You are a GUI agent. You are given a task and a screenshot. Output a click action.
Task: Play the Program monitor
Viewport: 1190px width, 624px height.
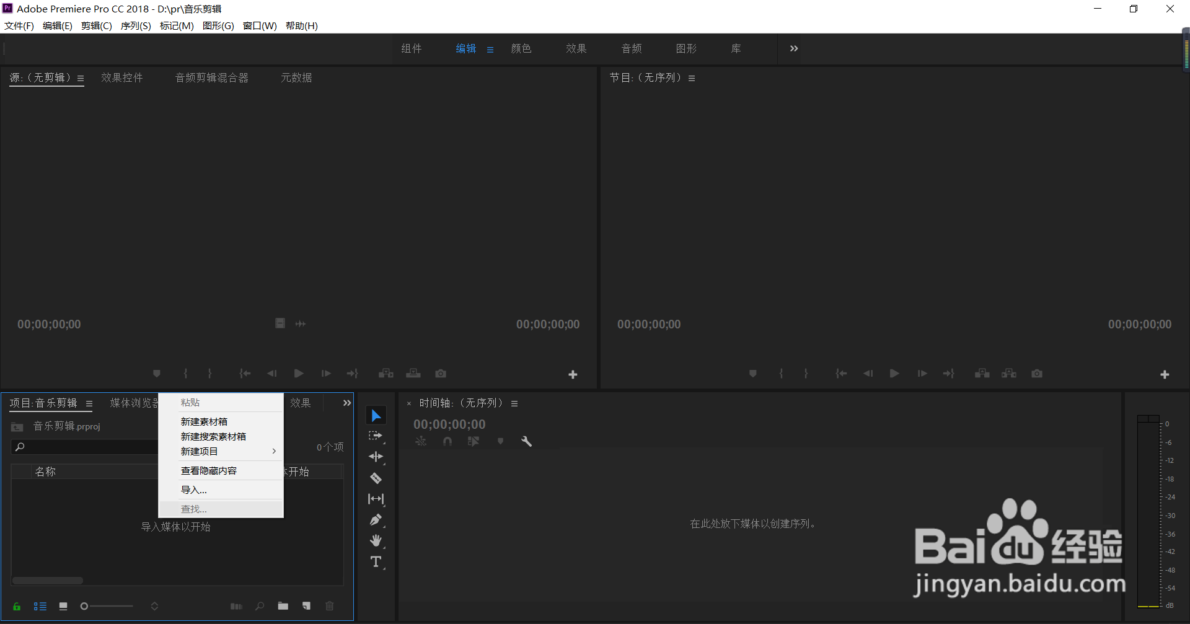894,374
